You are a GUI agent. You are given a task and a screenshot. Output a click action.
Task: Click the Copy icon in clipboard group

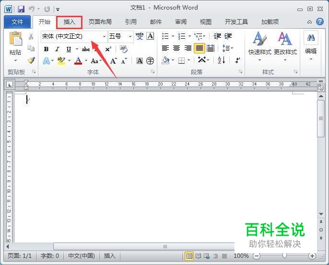[x=31, y=48]
